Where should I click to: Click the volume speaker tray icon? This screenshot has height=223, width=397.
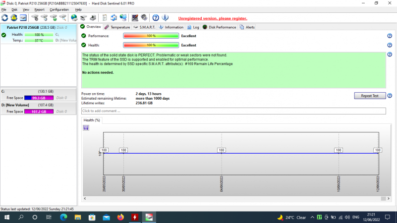point(347,217)
